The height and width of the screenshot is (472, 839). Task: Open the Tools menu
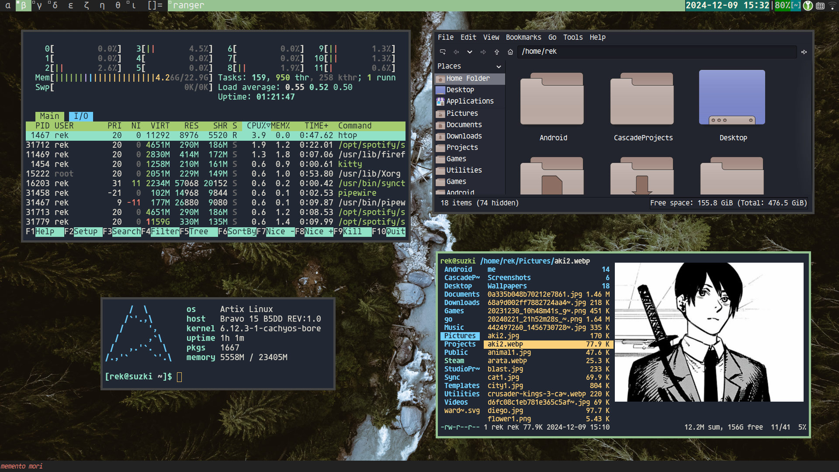click(x=572, y=38)
